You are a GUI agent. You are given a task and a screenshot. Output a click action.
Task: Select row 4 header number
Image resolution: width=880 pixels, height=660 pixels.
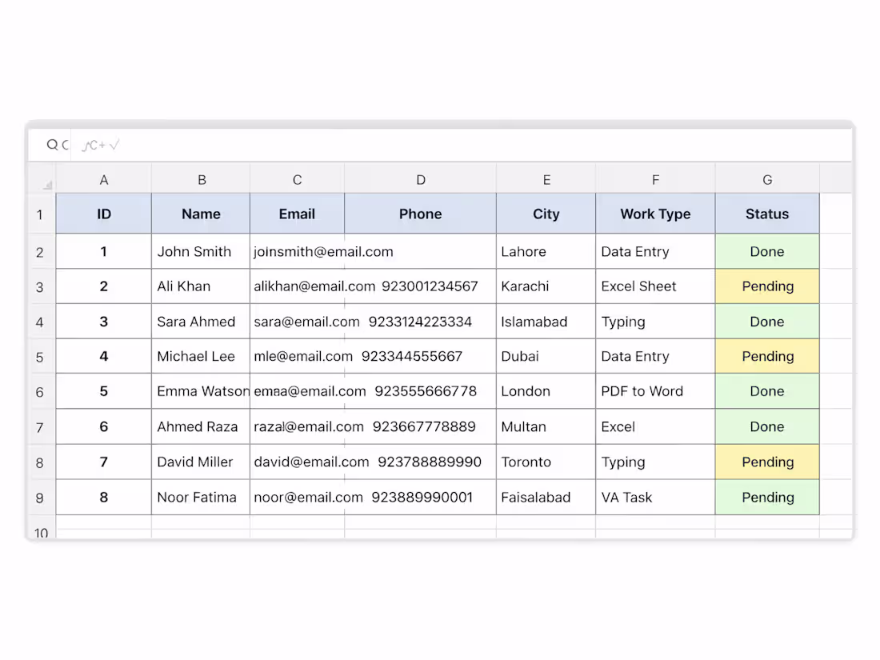tap(40, 322)
